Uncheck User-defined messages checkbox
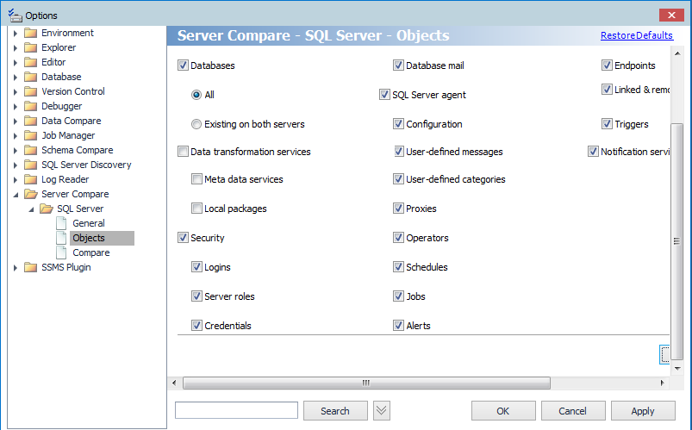The width and height of the screenshot is (692, 430). [398, 152]
